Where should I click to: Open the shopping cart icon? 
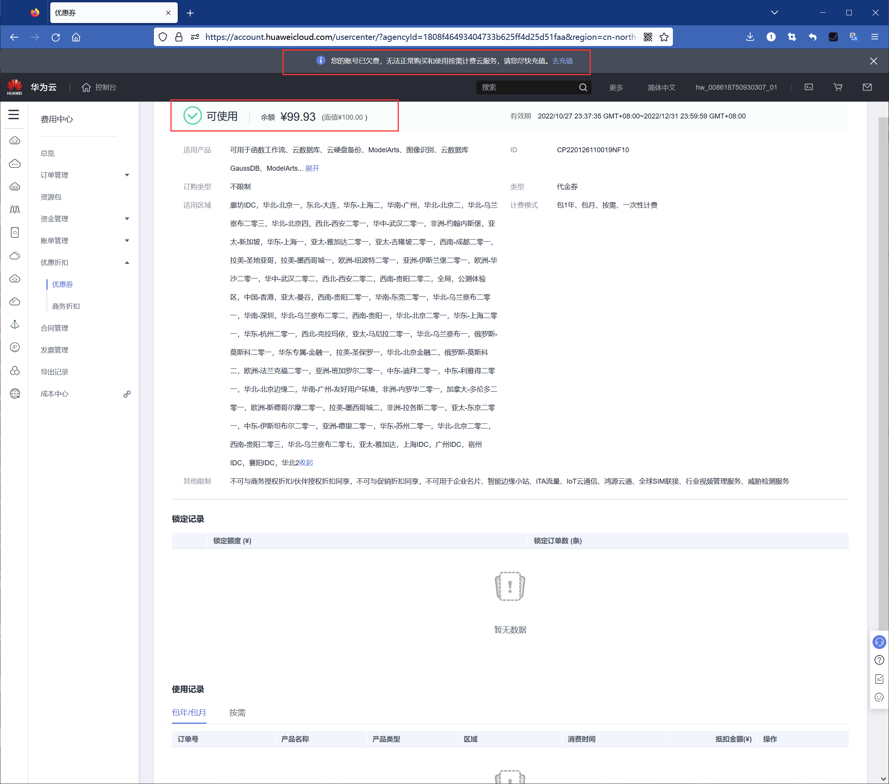pos(838,87)
